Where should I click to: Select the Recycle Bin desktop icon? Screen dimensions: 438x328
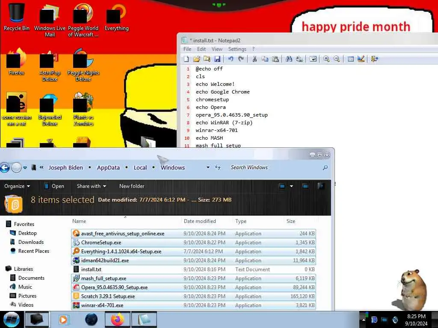coord(17,17)
